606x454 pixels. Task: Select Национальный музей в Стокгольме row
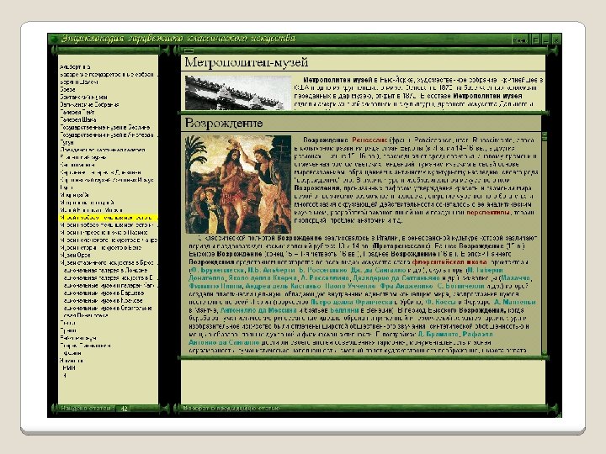point(108,308)
